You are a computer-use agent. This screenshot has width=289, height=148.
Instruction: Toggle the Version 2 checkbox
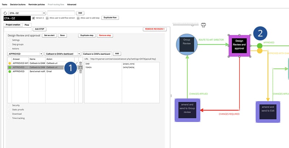[x=33, y=18]
